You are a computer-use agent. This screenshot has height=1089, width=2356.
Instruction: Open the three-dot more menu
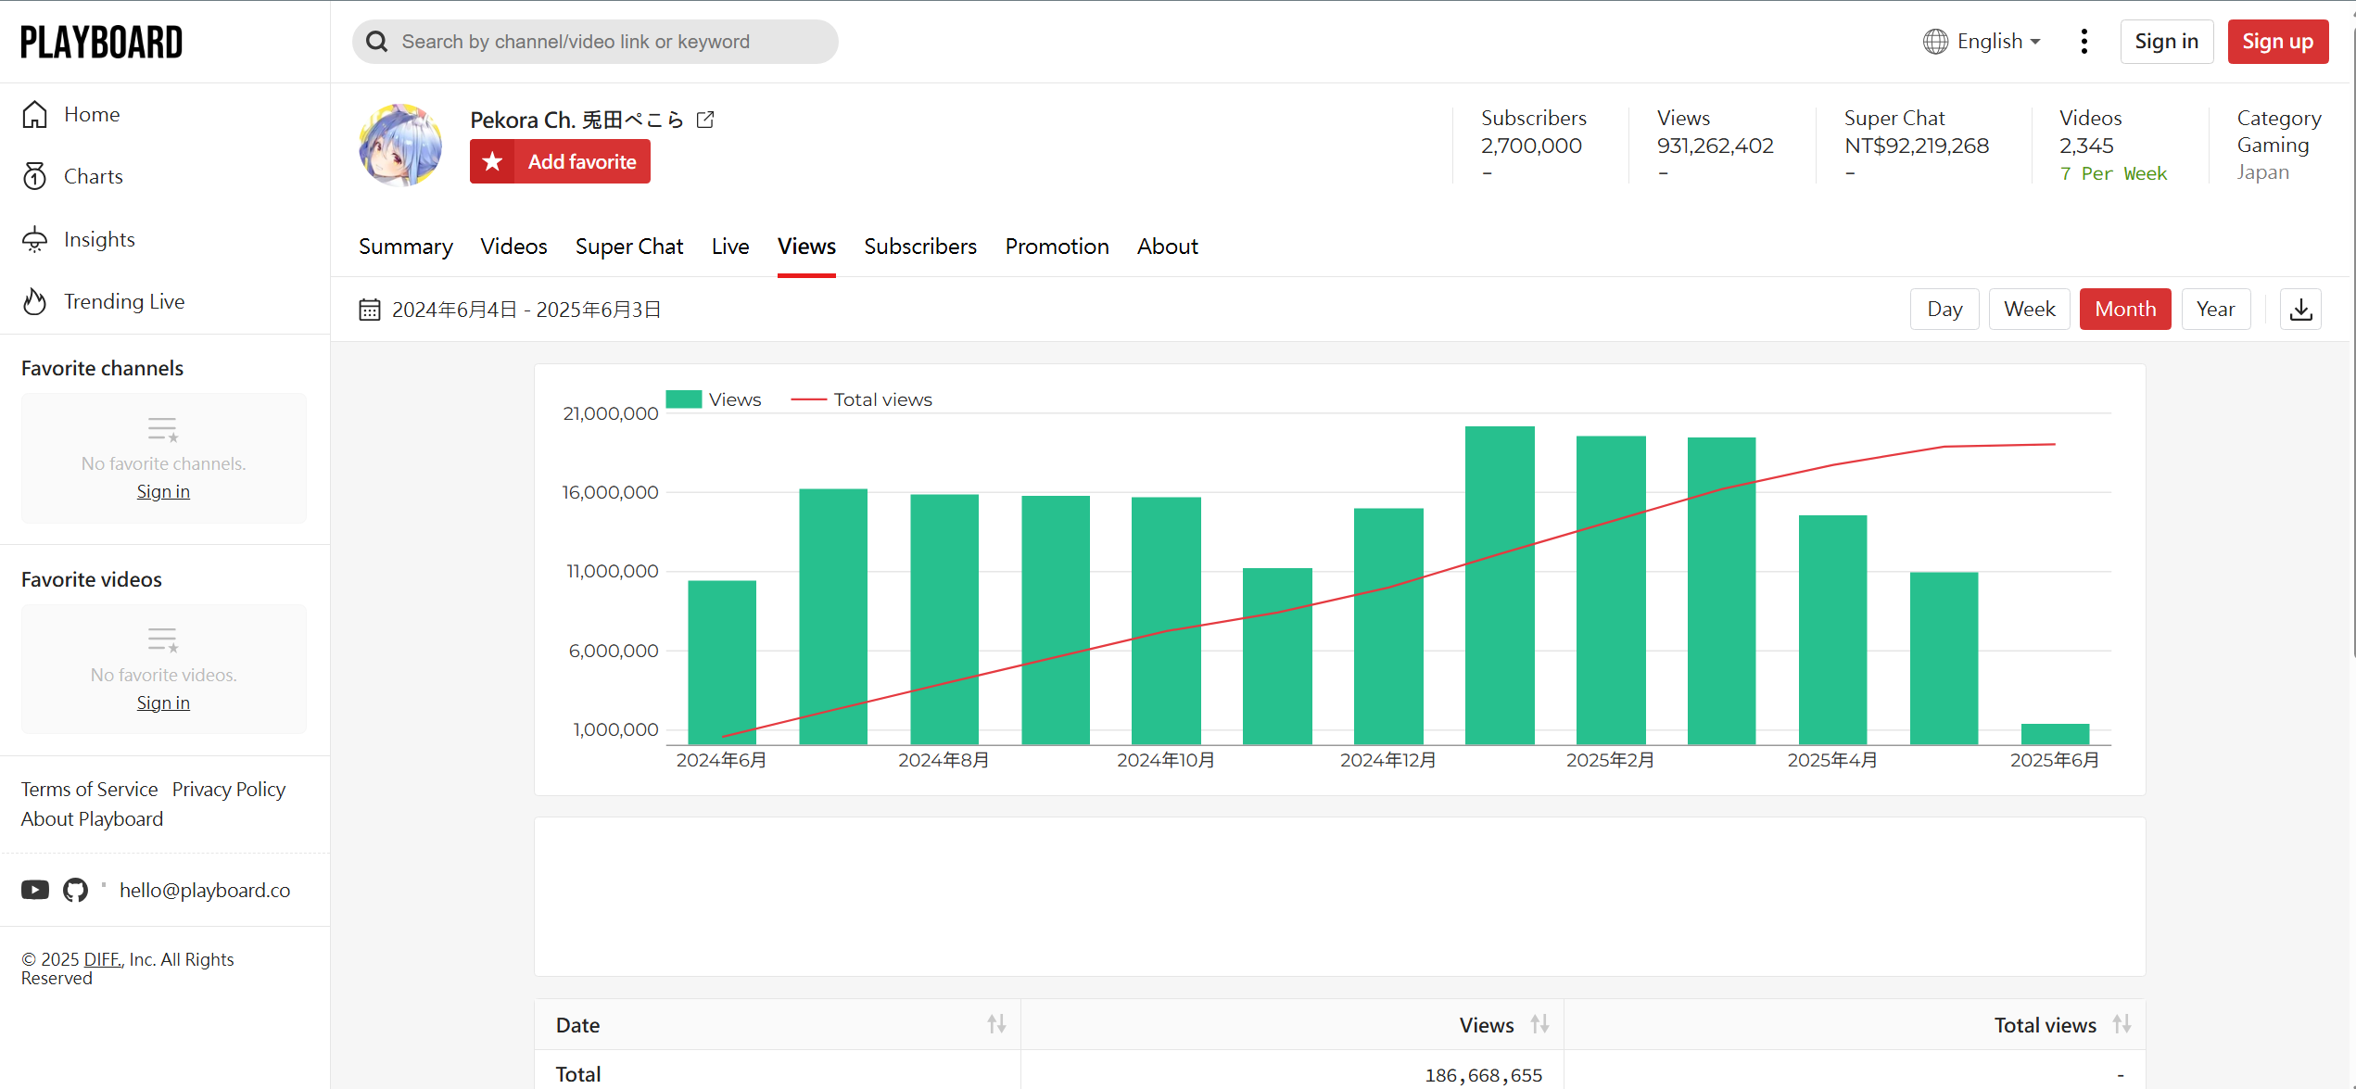(2084, 42)
